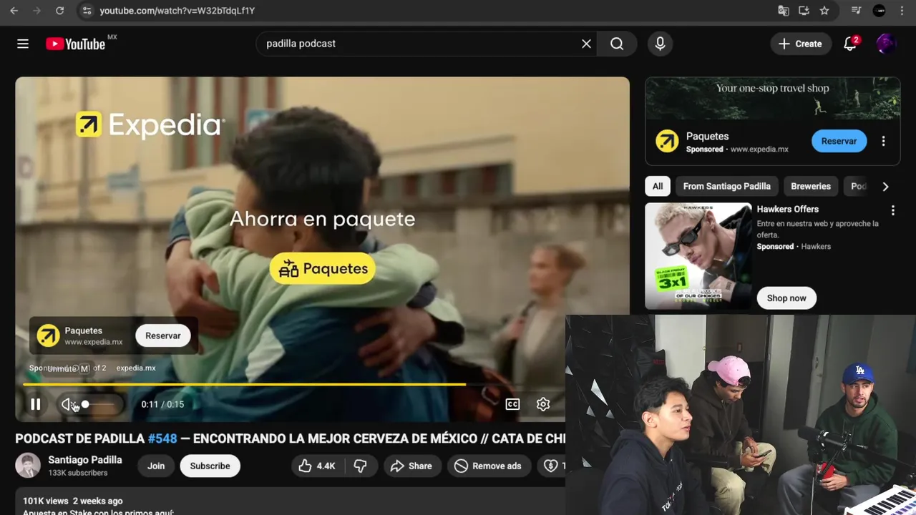This screenshot has height=515, width=916.
Task: Toggle closed captions CC button
Action: point(512,404)
